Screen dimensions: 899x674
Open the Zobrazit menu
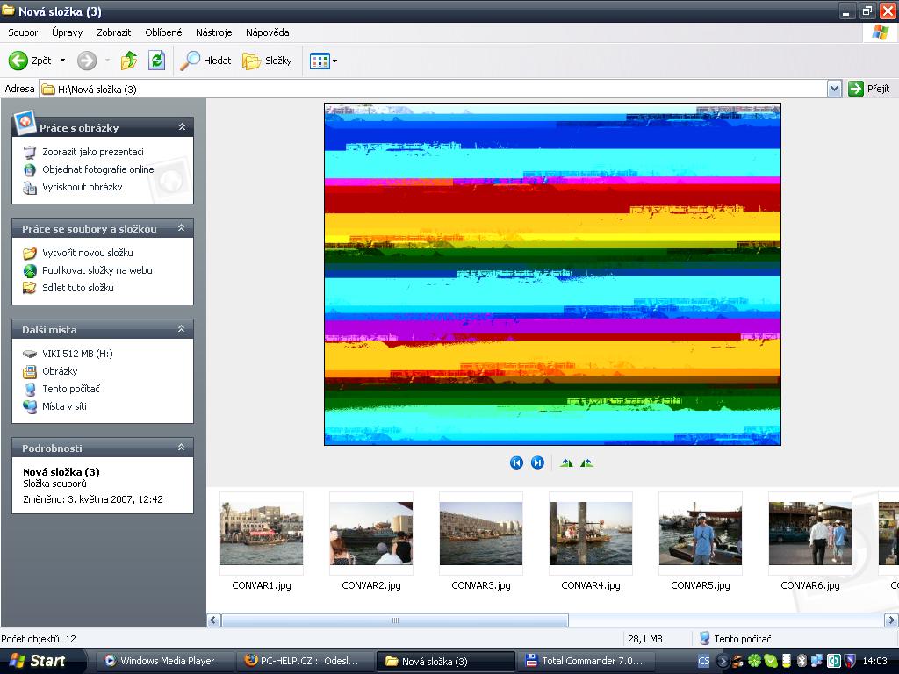pyautogui.click(x=113, y=32)
